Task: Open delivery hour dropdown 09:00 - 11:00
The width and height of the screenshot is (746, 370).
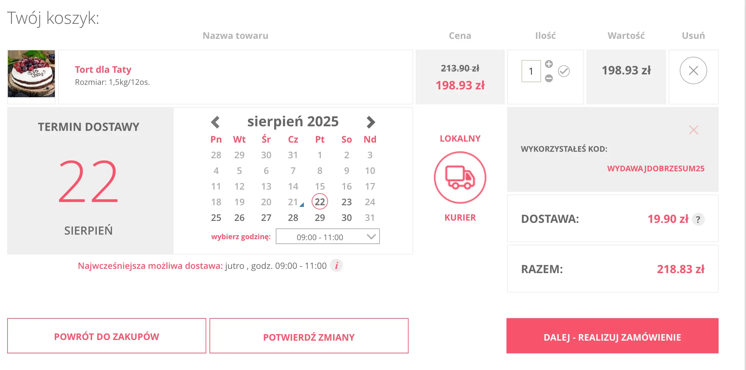Action: [x=327, y=237]
